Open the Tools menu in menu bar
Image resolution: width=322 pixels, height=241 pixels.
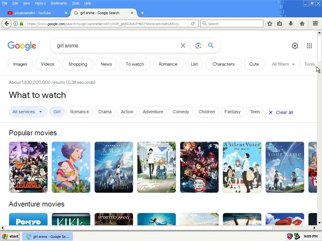(x=75, y=3)
